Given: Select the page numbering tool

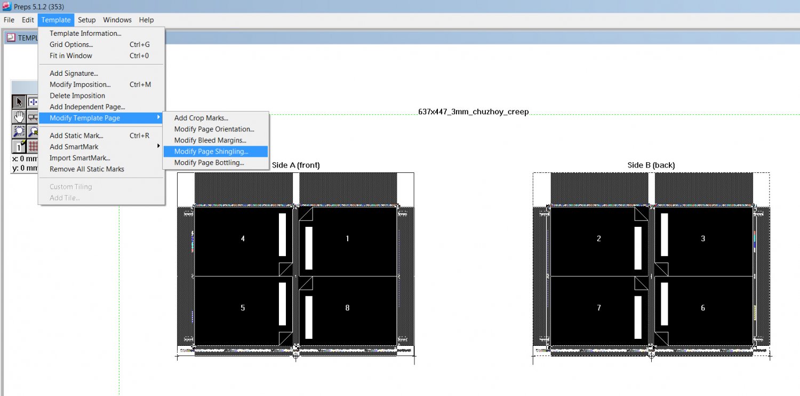Looking at the screenshot, I should (x=19, y=146).
